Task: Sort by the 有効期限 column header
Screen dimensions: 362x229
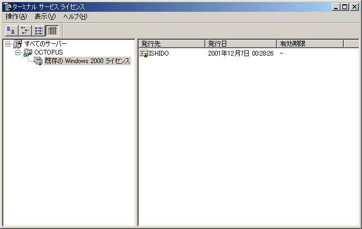Action: 310,44
